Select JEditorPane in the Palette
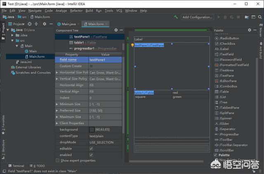 pyautogui.click(x=226, y=81)
